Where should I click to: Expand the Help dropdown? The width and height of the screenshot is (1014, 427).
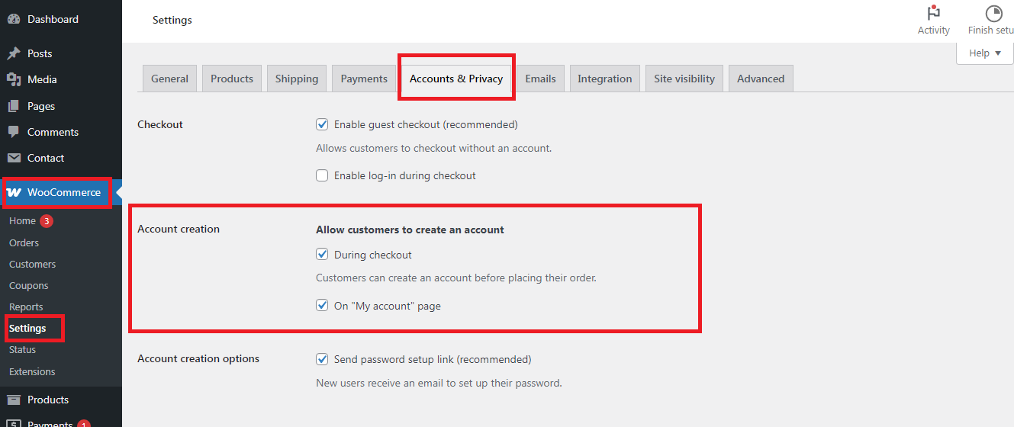(x=985, y=53)
